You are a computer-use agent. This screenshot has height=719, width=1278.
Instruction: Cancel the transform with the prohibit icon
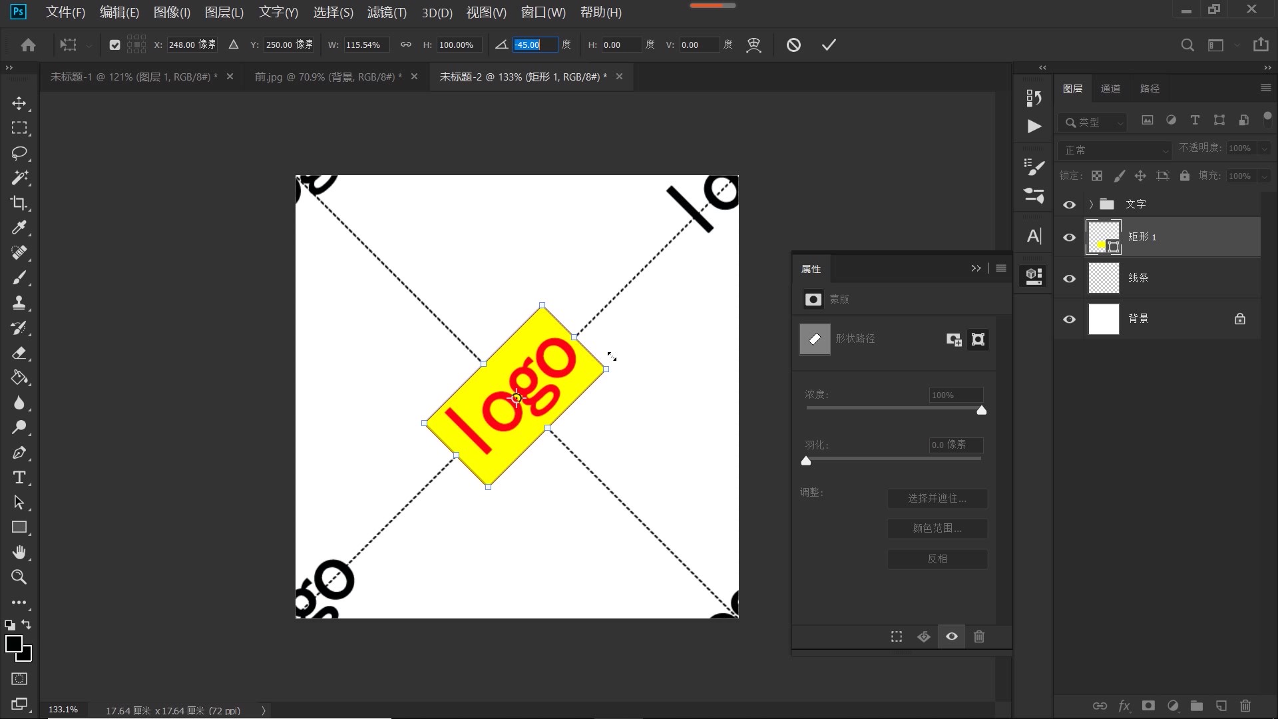(794, 45)
